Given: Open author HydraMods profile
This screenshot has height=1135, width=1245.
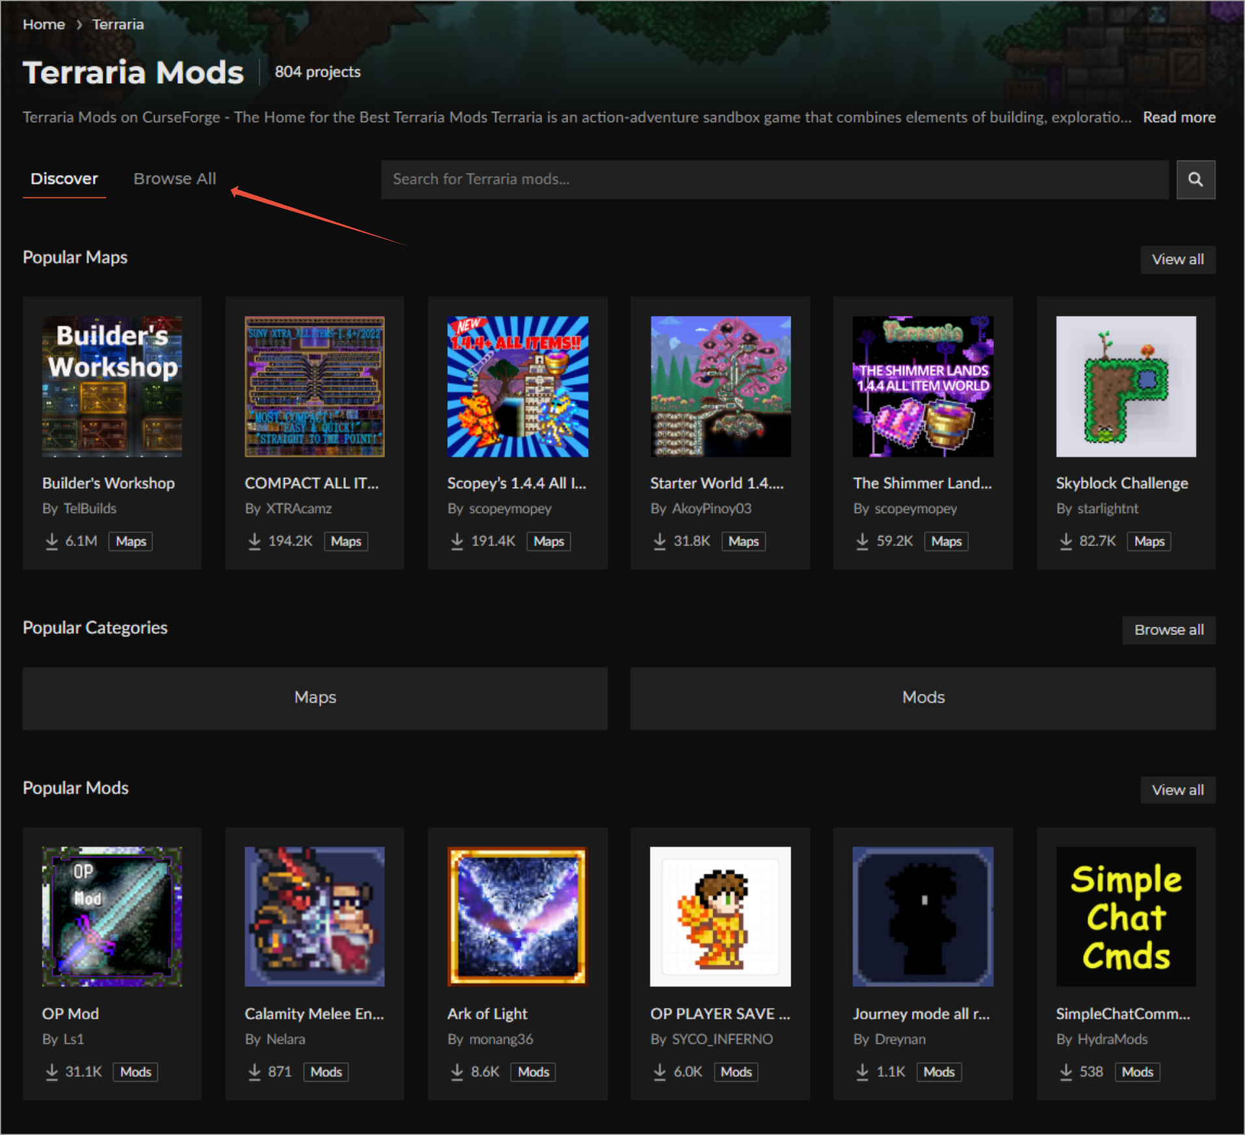Looking at the screenshot, I should 1112,1039.
